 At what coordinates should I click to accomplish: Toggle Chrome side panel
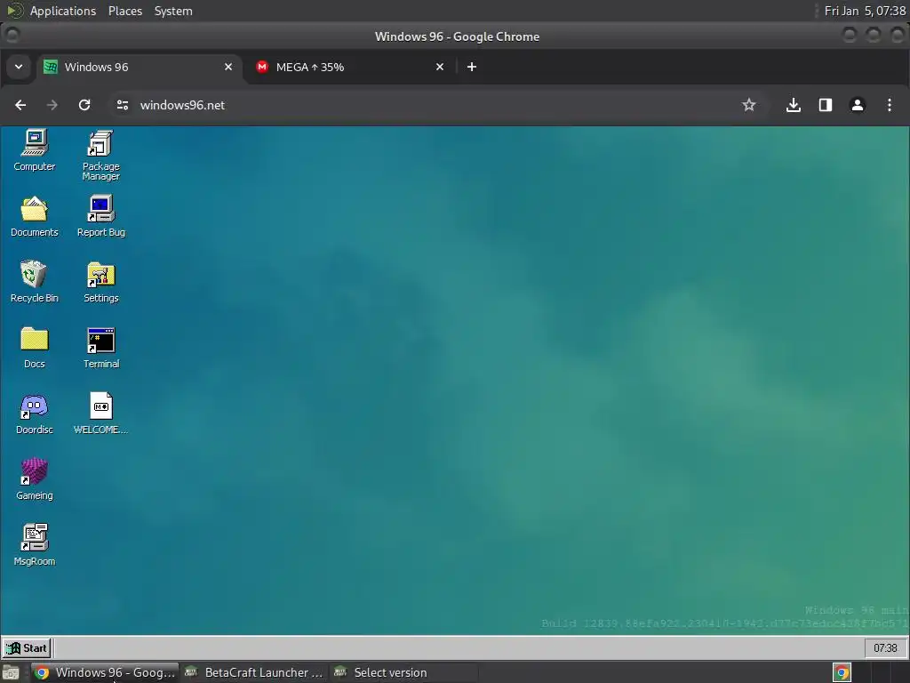coord(826,105)
